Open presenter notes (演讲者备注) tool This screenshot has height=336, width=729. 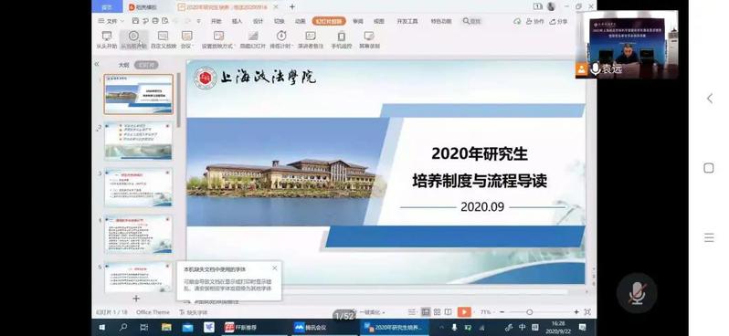click(x=311, y=40)
